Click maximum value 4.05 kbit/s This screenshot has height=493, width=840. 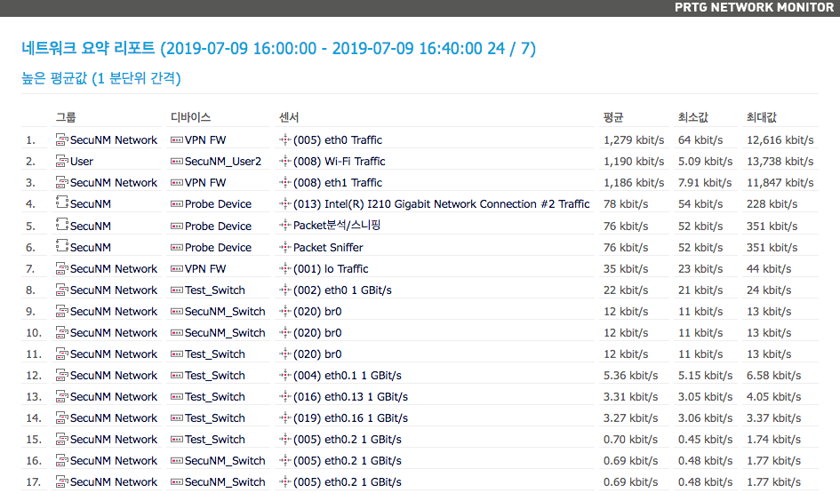(773, 397)
